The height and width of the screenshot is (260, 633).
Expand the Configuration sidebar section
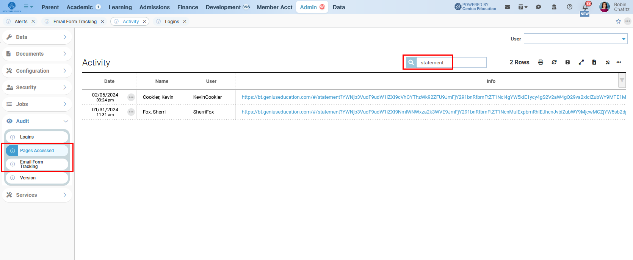point(37,71)
